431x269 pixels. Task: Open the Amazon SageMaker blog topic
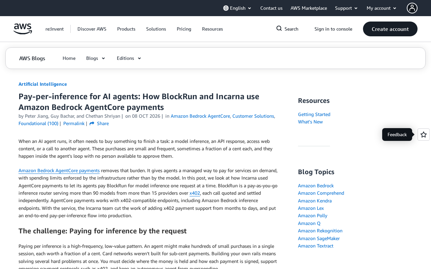coord(319,238)
